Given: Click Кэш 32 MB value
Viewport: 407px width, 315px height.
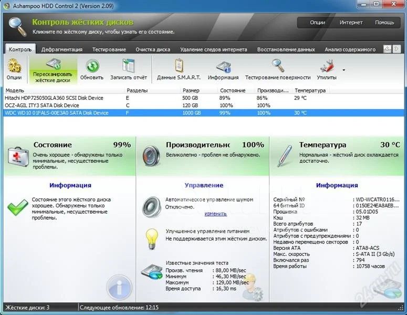Looking at the screenshot, I should pyautogui.click(x=362, y=218).
